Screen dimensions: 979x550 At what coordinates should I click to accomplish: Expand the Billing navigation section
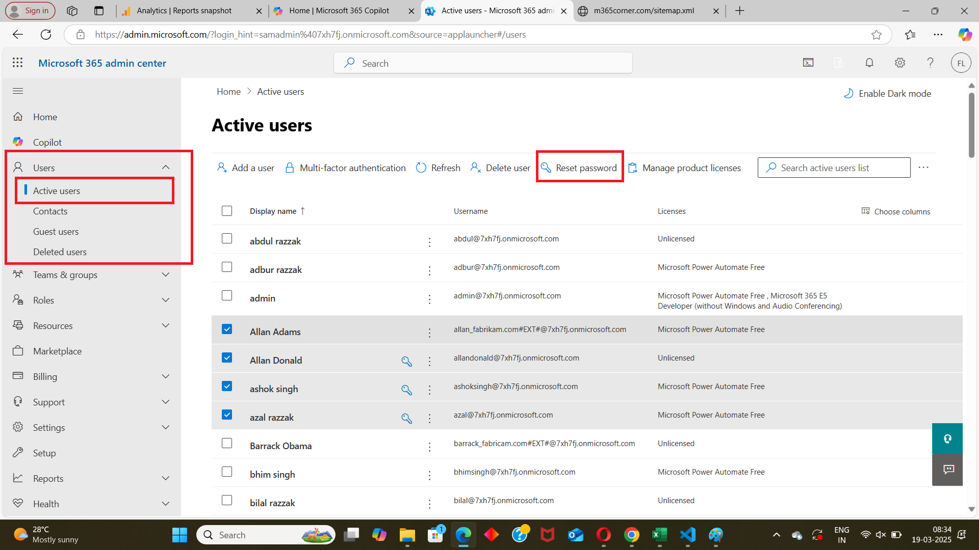tap(165, 377)
